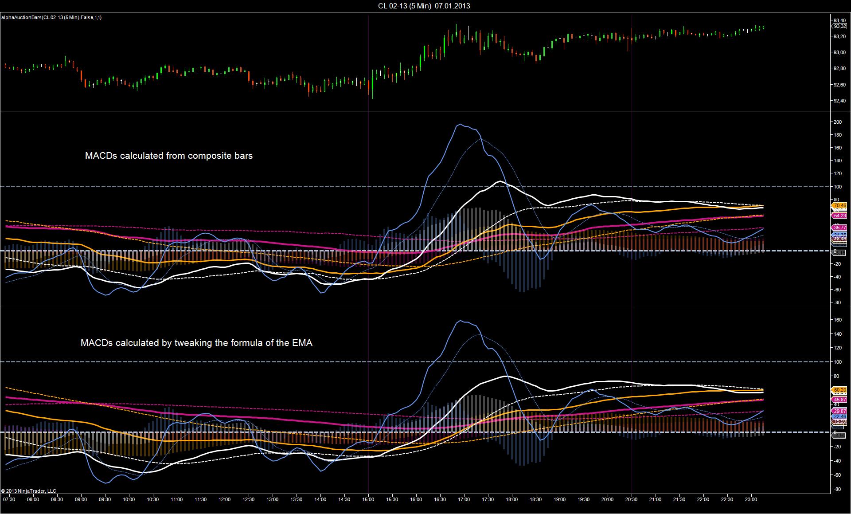Click the orange 70,46 value marker
The image size is (851, 514).
pyautogui.click(x=839, y=206)
